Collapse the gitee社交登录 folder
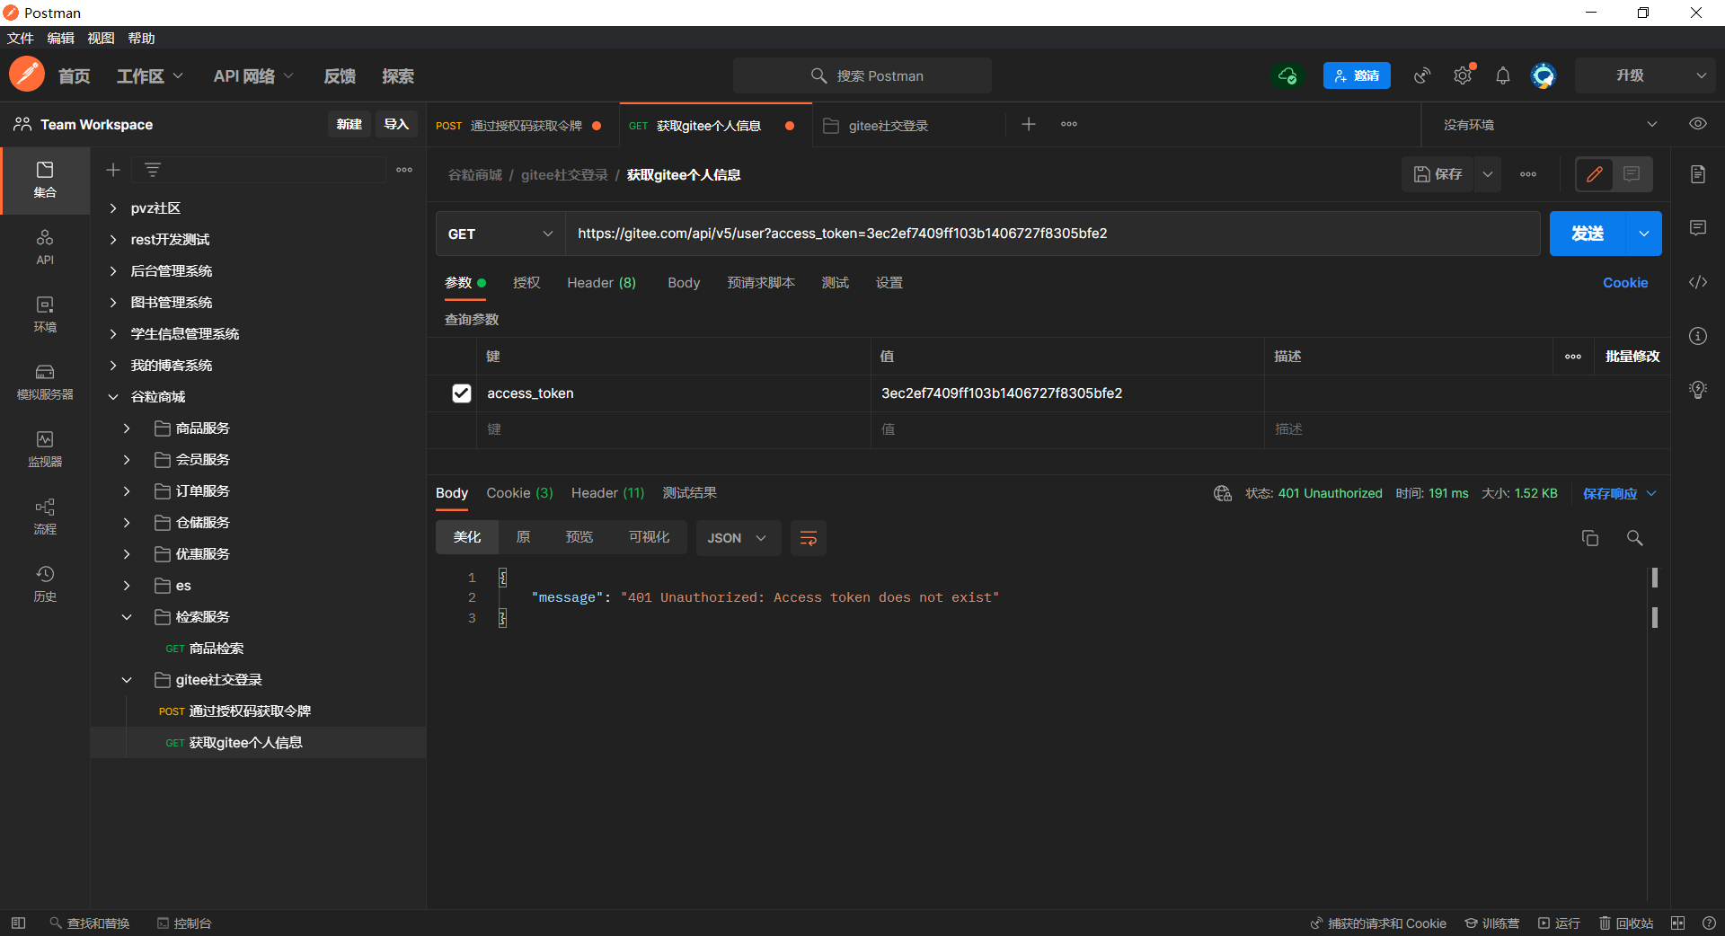 tap(127, 680)
